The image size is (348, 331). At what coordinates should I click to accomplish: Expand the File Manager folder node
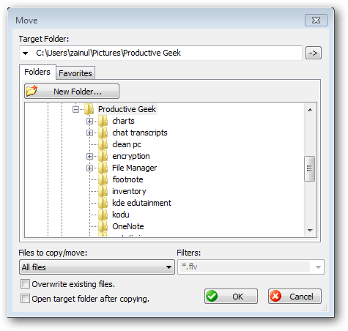(x=90, y=168)
